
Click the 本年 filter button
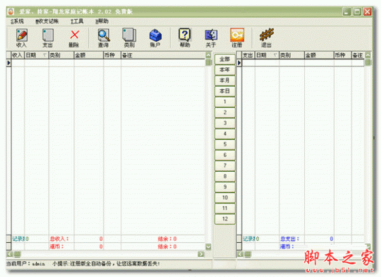click(x=225, y=70)
